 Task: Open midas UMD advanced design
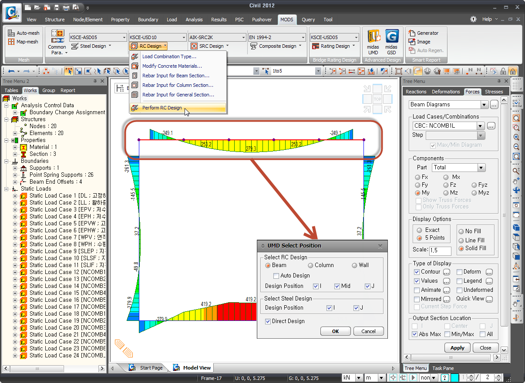click(x=373, y=42)
